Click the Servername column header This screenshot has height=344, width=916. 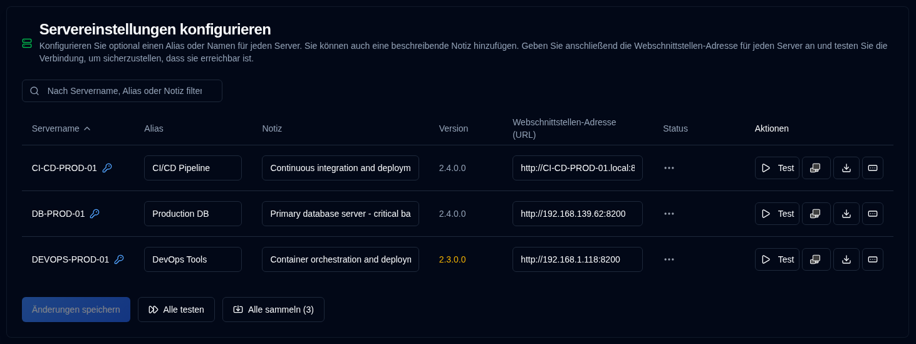point(56,128)
